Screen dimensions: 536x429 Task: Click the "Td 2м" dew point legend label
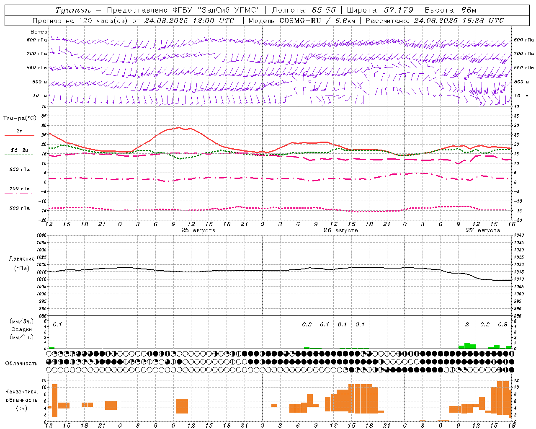tap(19, 150)
